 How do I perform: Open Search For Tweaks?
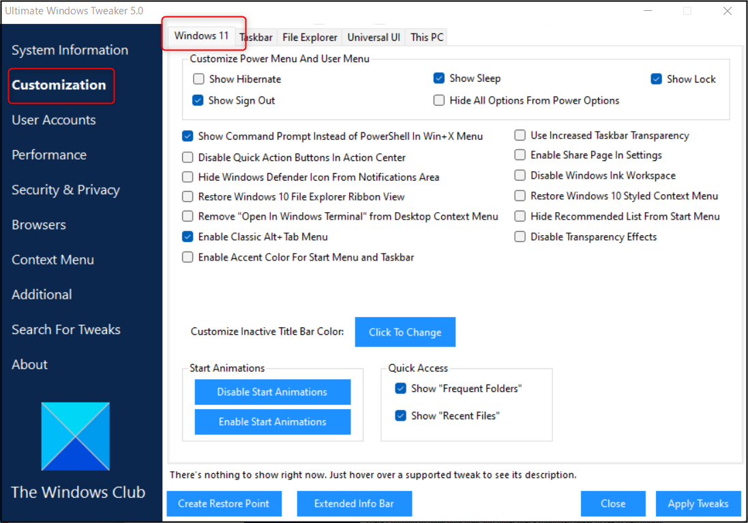[66, 329]
